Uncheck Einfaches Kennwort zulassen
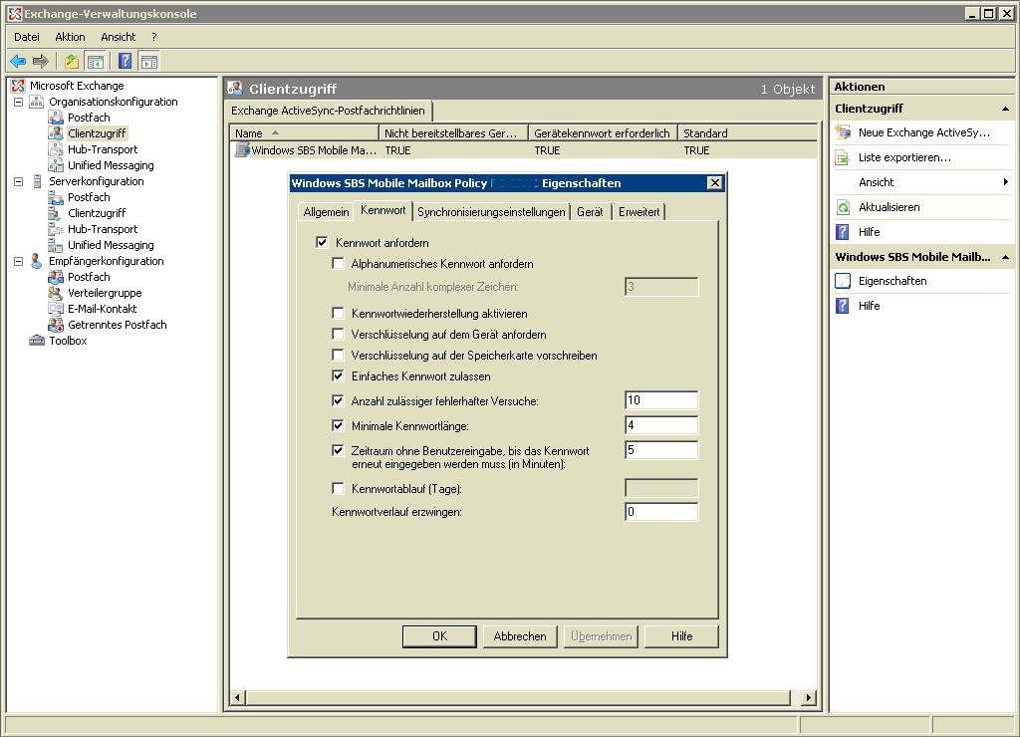 (338, 376)
